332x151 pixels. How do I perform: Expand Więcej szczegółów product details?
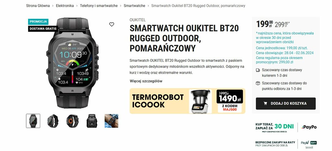click(146, 81)
